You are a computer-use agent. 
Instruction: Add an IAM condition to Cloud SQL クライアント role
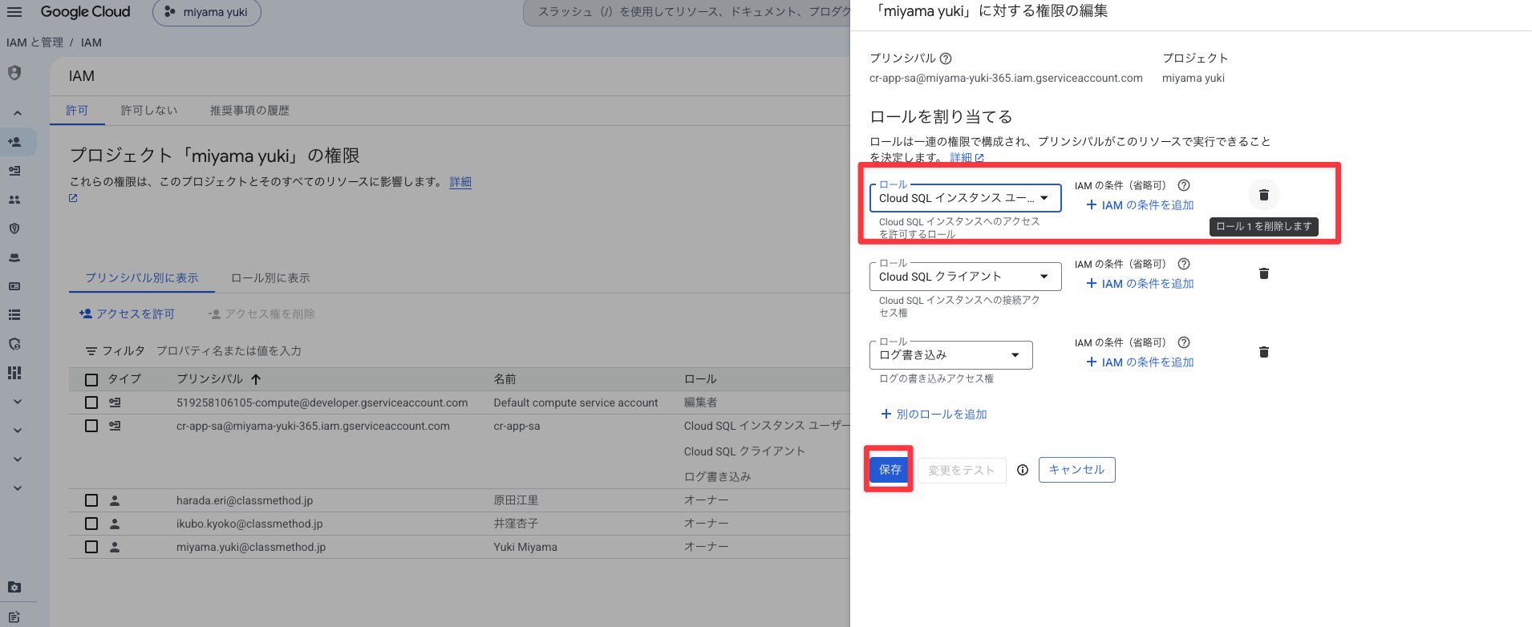point(1140,284)
